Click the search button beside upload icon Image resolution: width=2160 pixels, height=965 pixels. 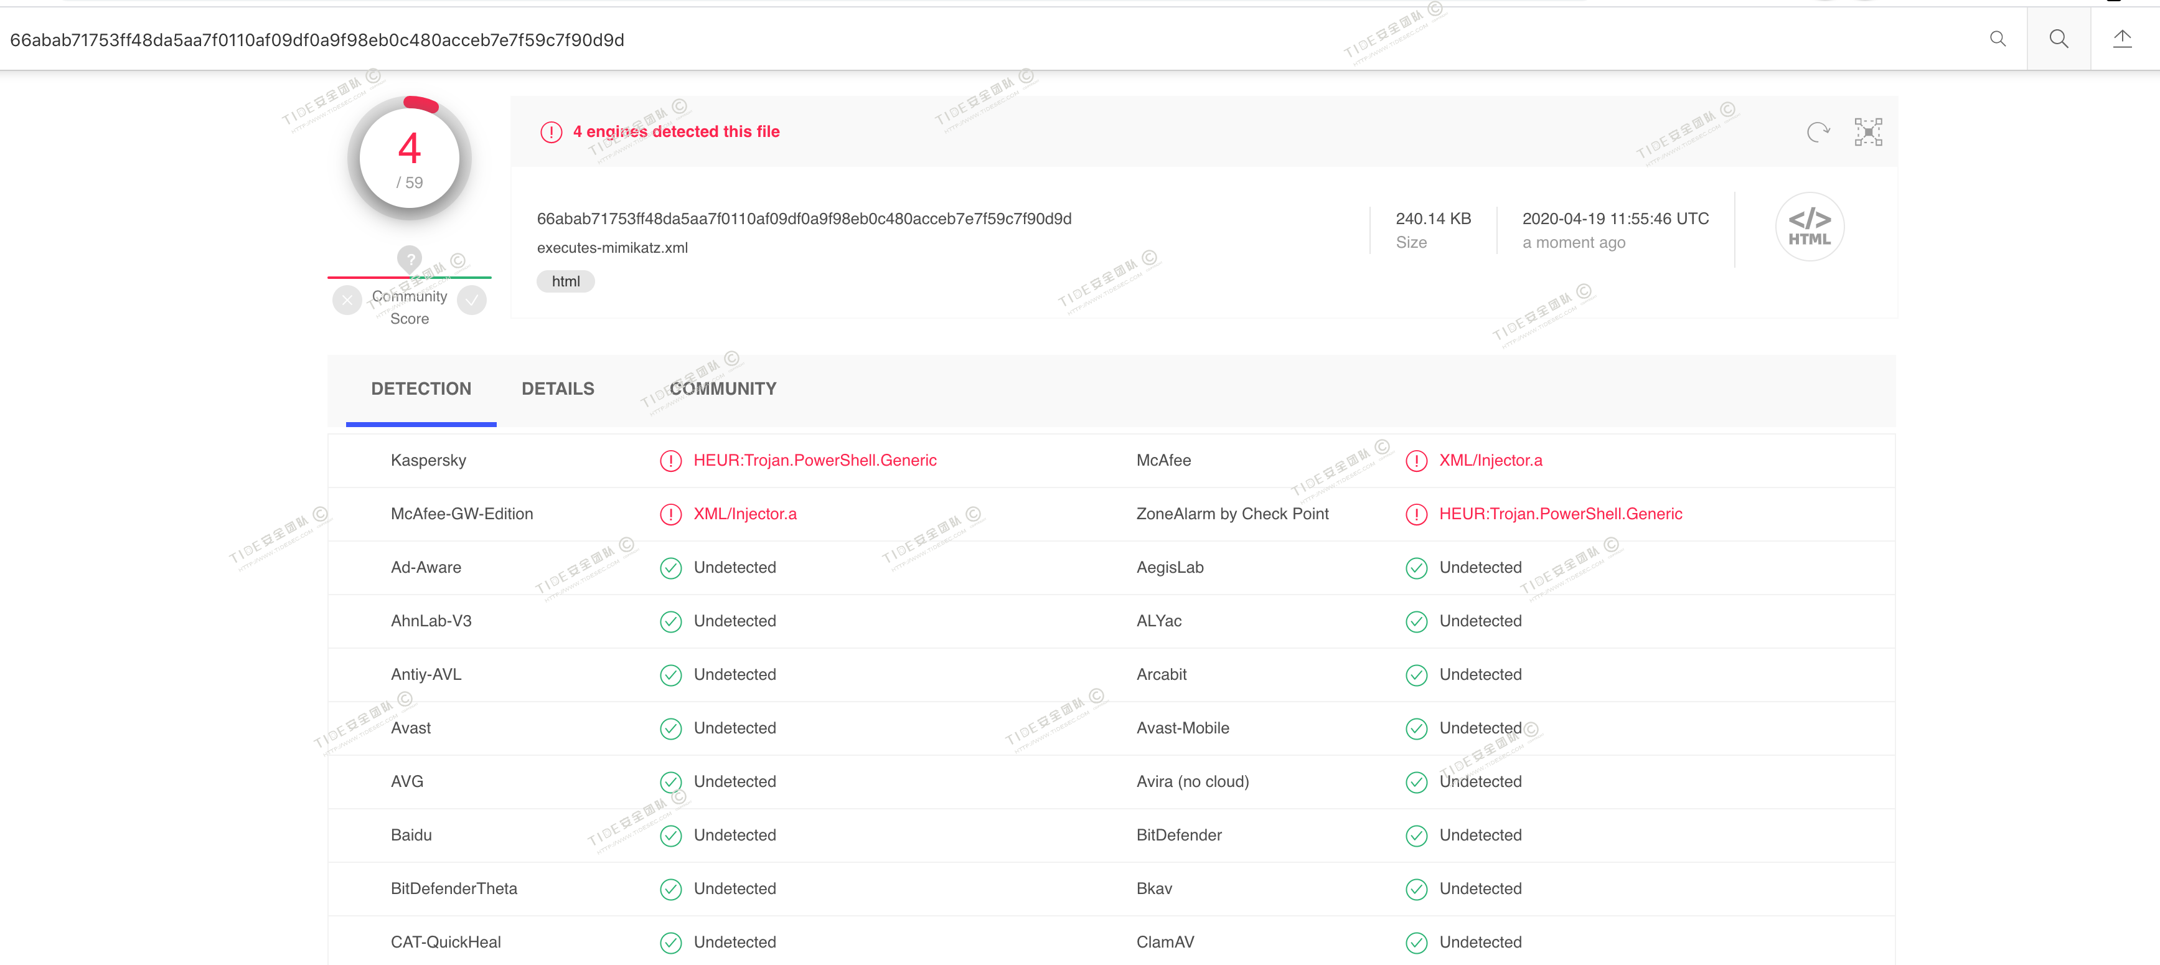coord(2058,39)
